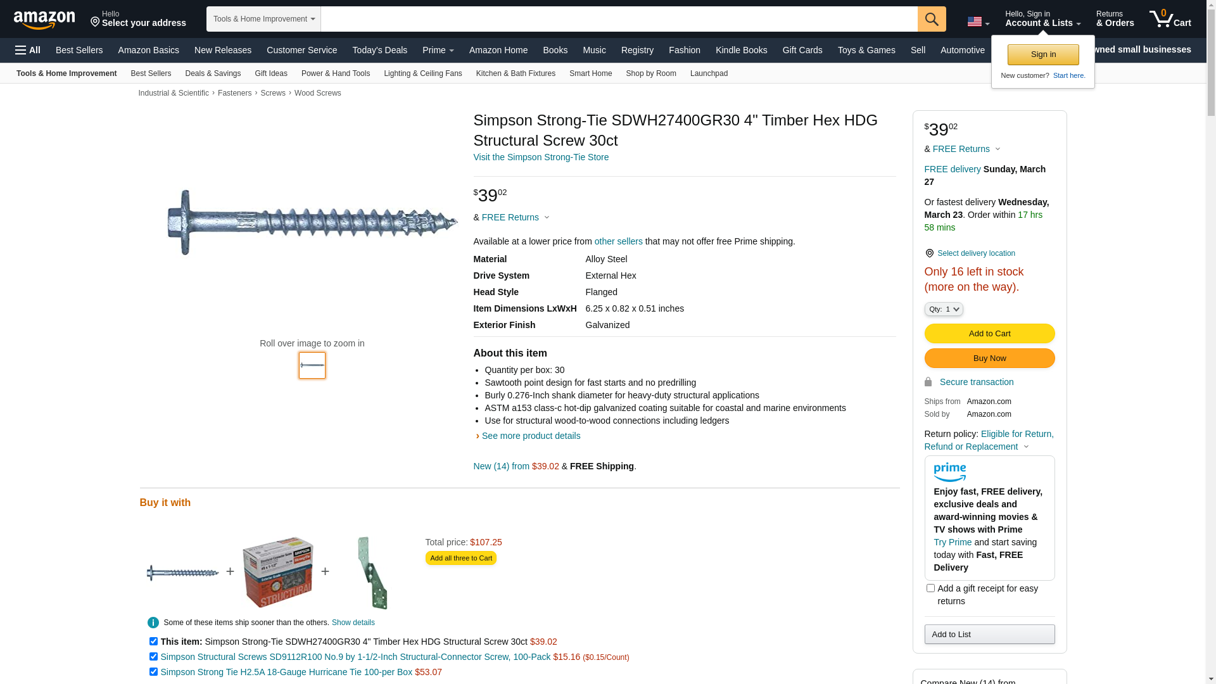Click into the search text field
1216x684 pixels.
click(x=618, y=19)
